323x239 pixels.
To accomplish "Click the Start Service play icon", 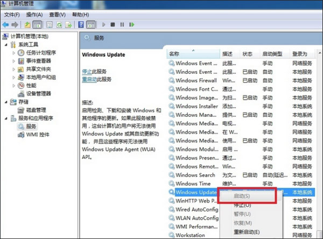I will (103, 25).
